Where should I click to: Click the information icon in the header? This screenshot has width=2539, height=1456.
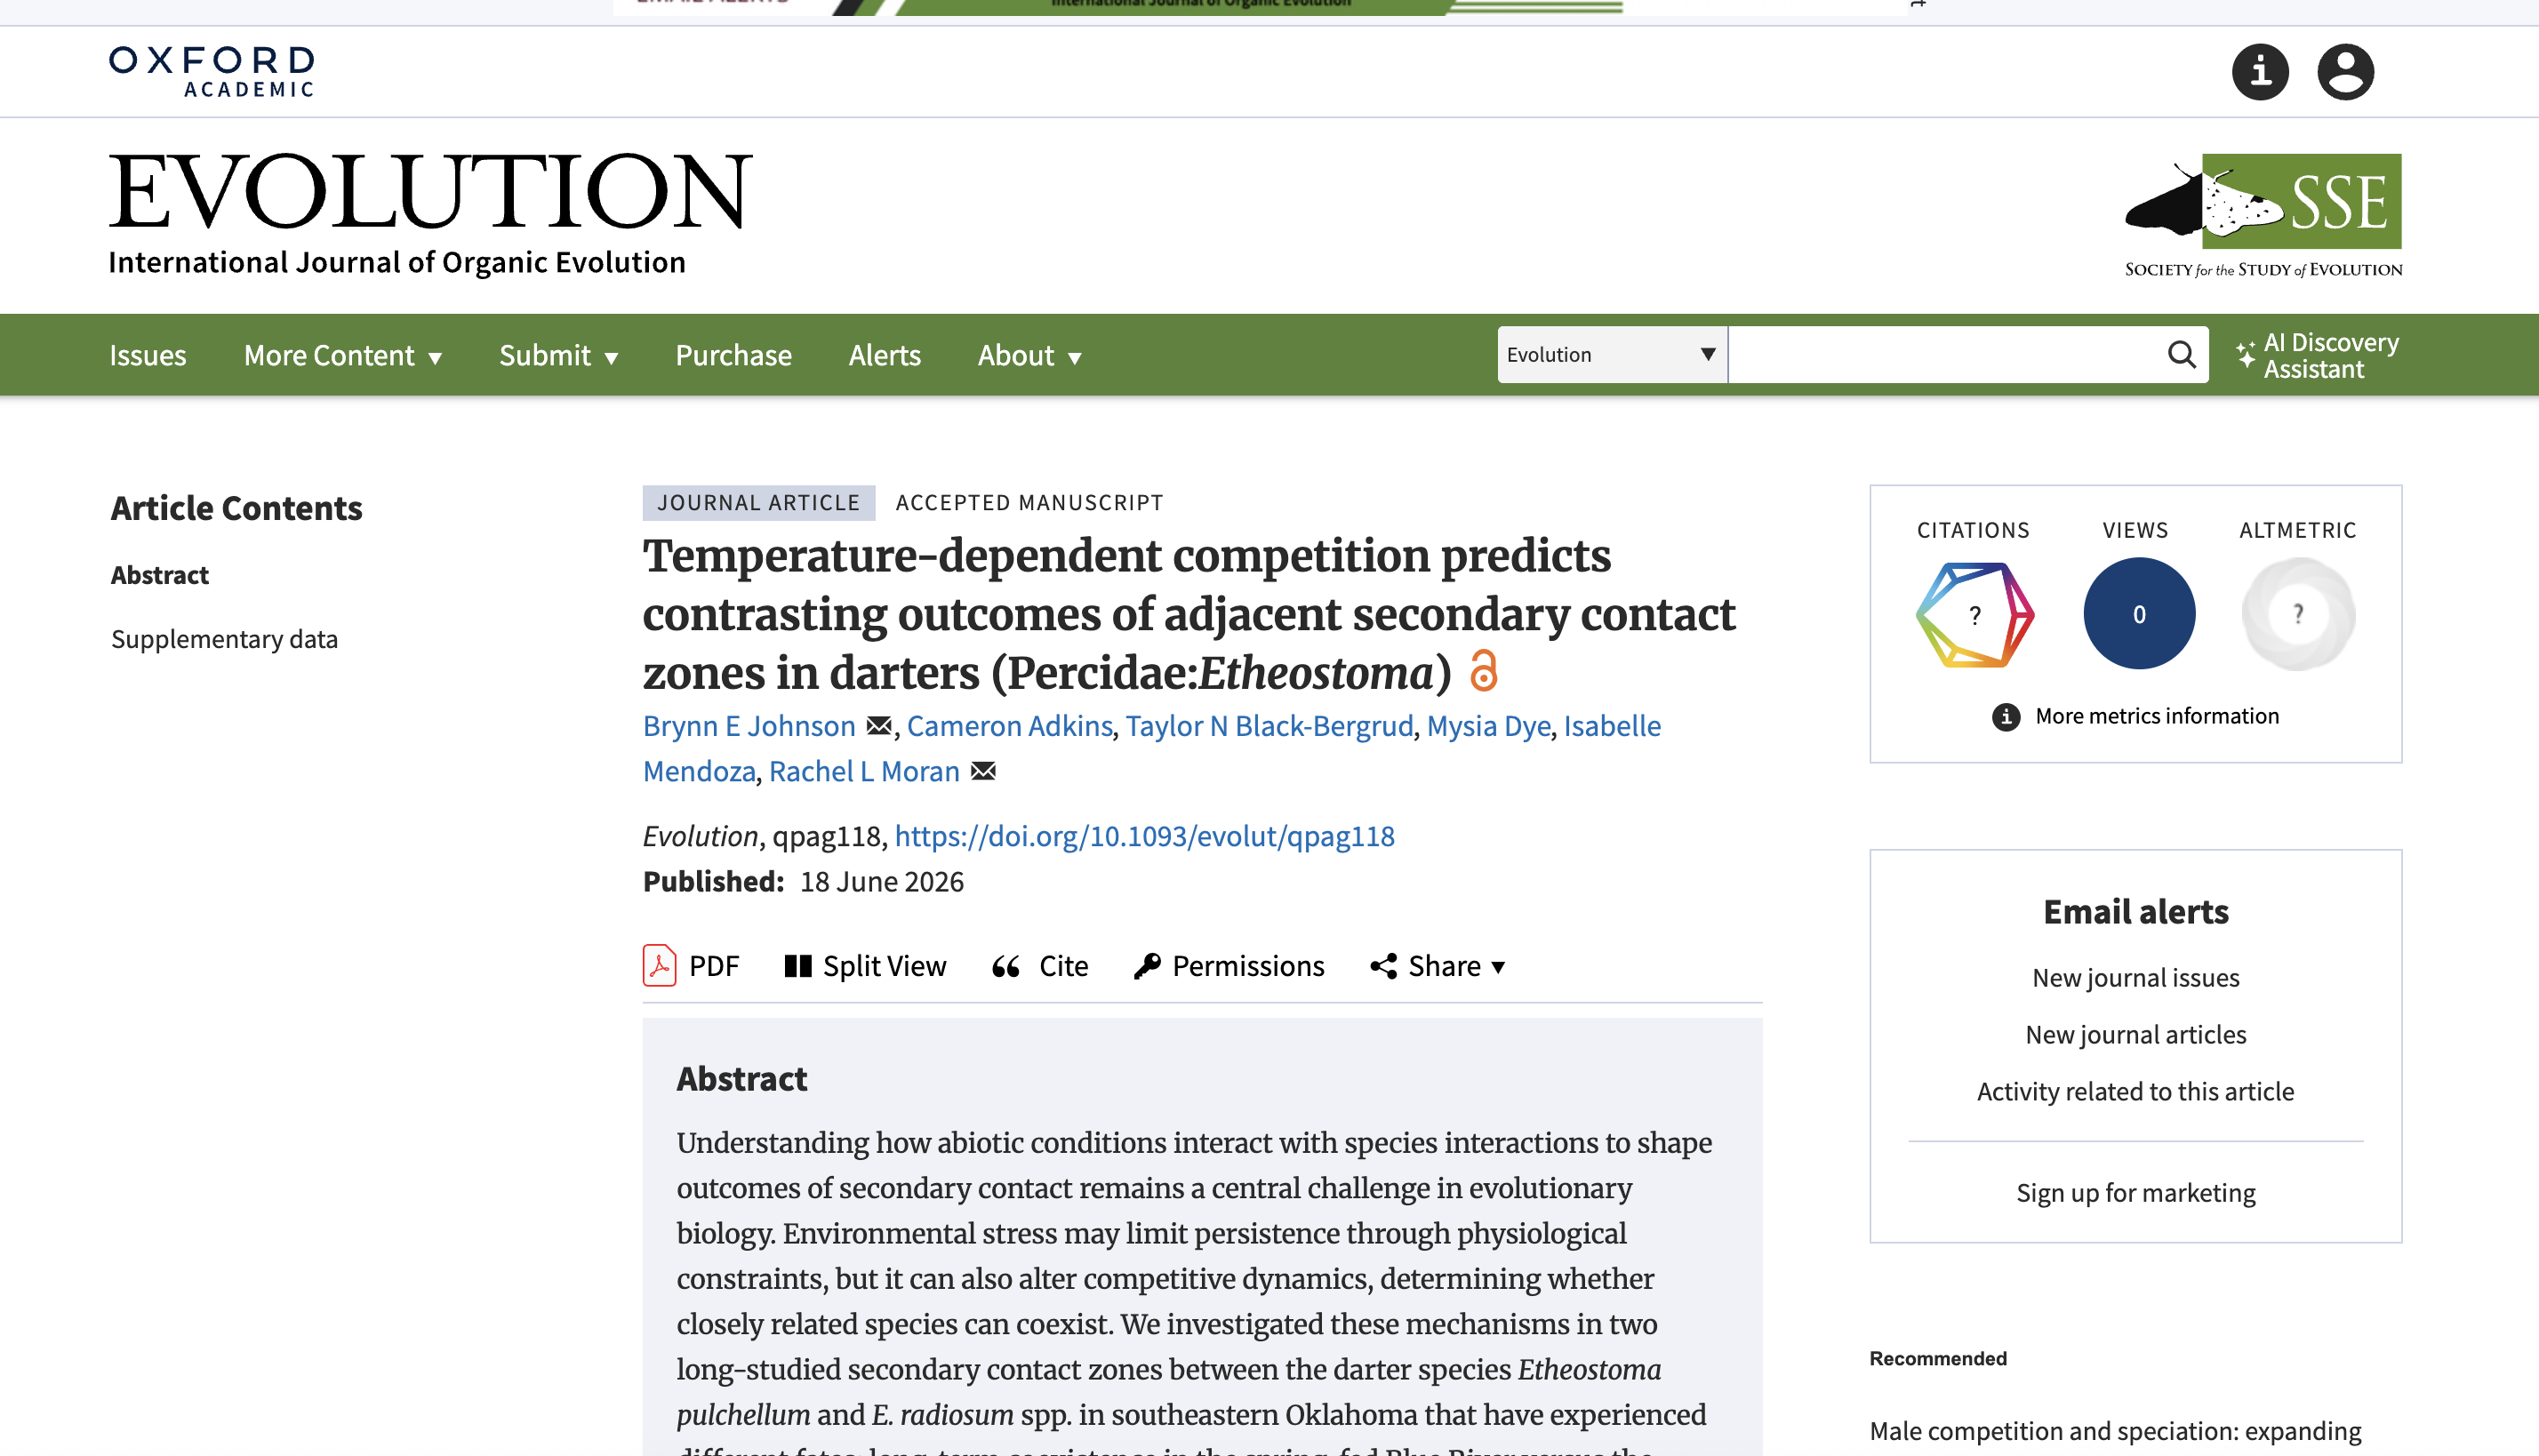pos(2260,71)
